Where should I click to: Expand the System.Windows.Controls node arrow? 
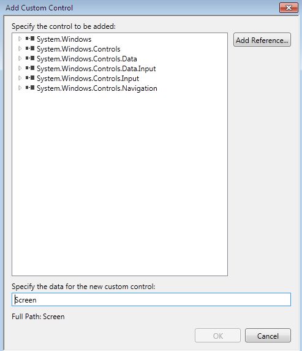20,48
